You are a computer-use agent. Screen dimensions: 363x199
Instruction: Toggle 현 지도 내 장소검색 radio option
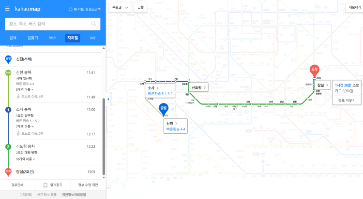[70, 9]
